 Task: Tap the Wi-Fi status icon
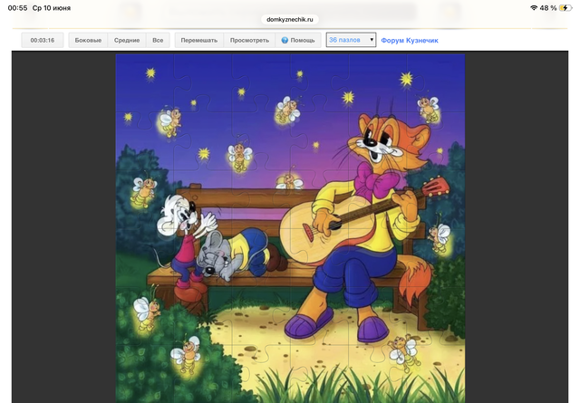[534, 8]
